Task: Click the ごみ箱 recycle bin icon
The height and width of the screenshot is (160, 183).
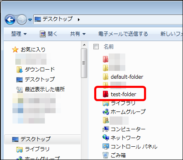Action: (106, 155)
